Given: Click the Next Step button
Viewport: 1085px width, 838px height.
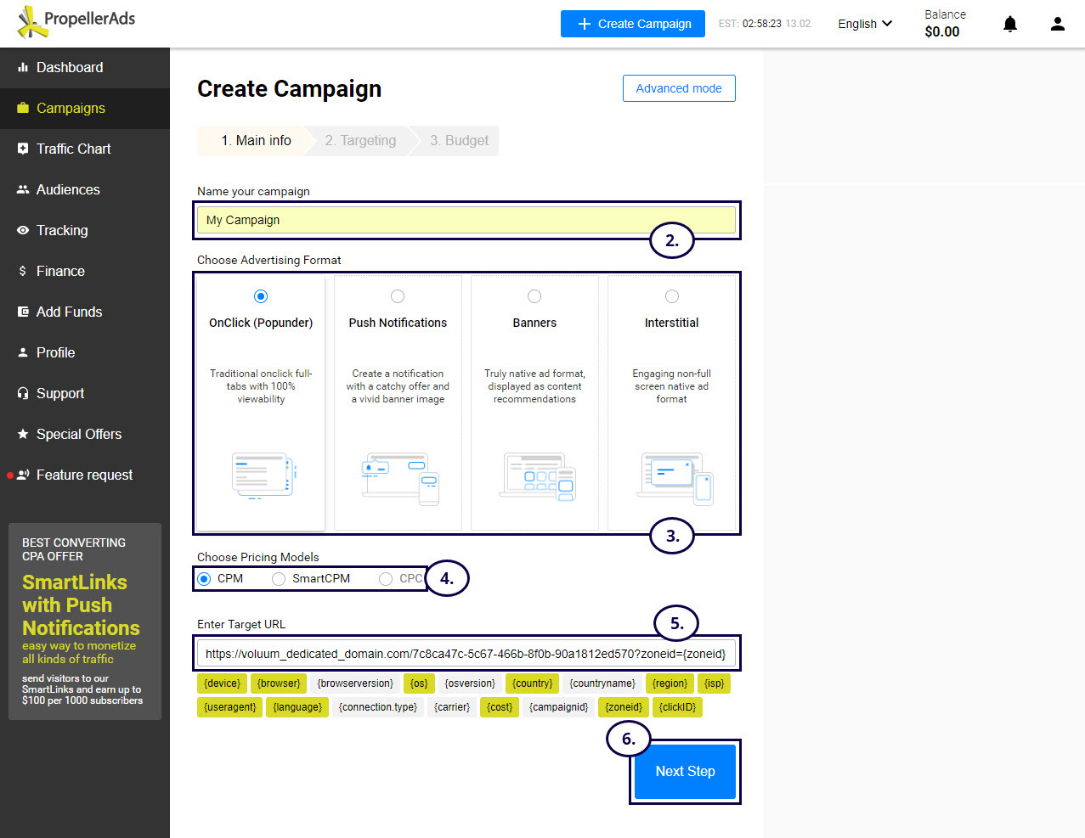Looking at the screenshot, I should pyautogui.click(x=685, y=772).
